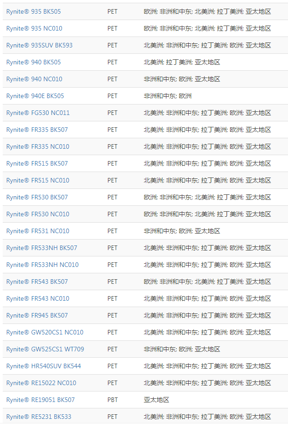Open the Rynite® RE5231 BK533 link
288x428 pixels.
[x=39, y=417]
